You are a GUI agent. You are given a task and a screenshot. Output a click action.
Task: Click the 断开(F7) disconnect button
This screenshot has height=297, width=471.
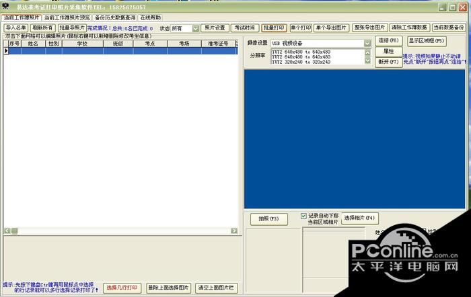click(388, 62)
